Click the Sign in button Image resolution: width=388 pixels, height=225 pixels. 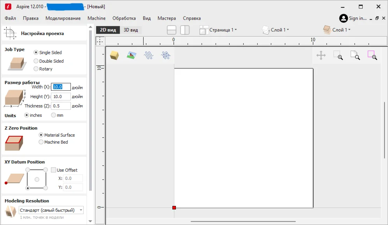(x=353, y=18)
